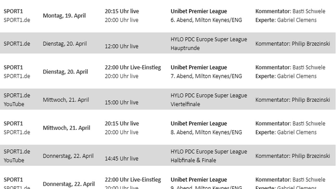Click the "14:45 Uhr live" time
Image resolution: width=336 pixels, height=189 pixels.
[x=121, y=159]
